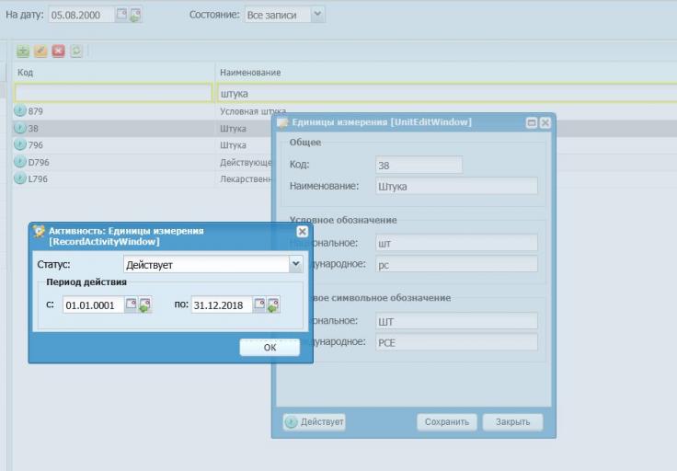Click the refresh list toolbar icon
The height and width of the screenshot is (471, 677).
click(76, 51)
